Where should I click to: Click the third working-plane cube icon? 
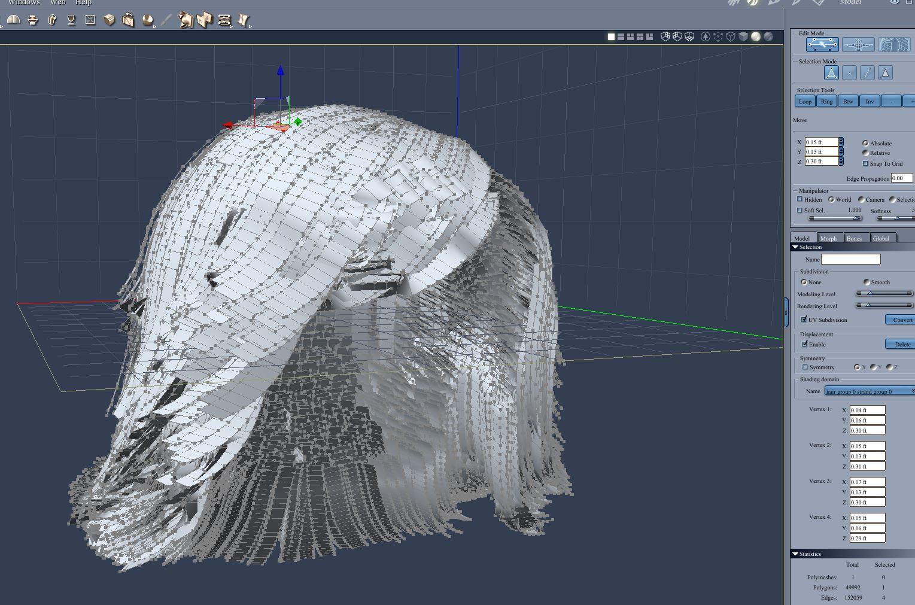pyautogui.click(x=689, y=37)
